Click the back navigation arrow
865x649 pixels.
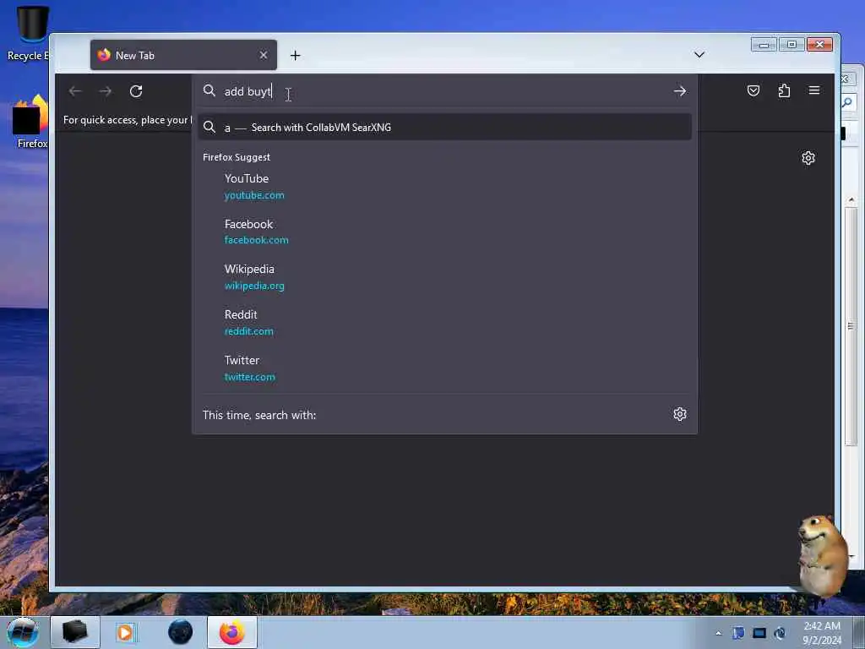click(x=75, y=91)
